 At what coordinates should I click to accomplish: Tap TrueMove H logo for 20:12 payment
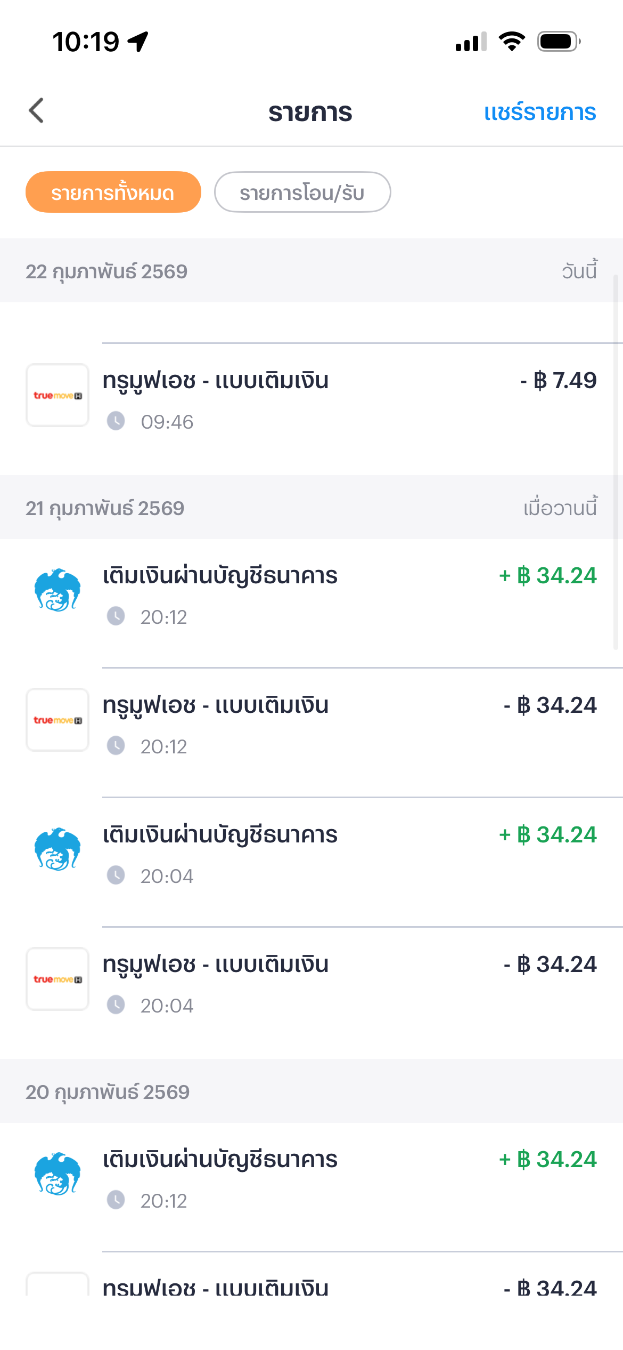click(58, 720)
